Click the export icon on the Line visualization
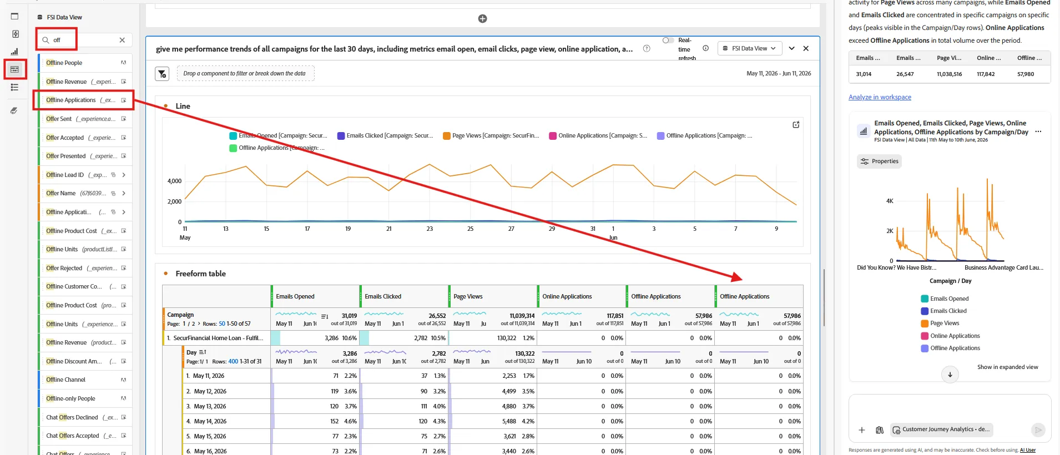Screen dimensions: 1060x455 796,125
